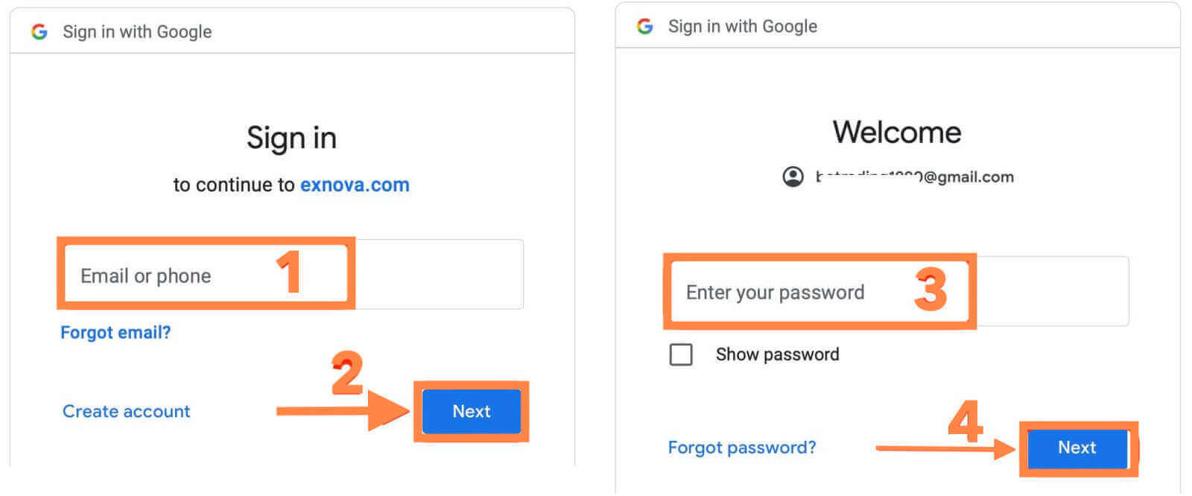Click the Sign in with Google header text

tap(137, 31)
